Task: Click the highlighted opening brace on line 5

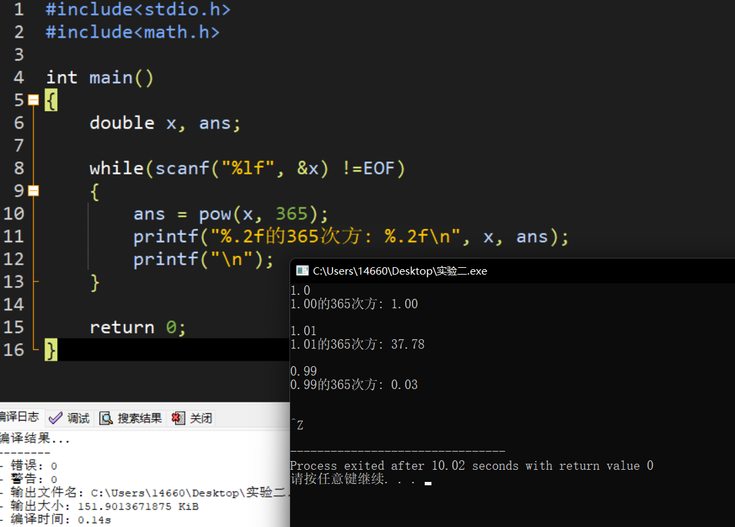Action: [51, 100]
